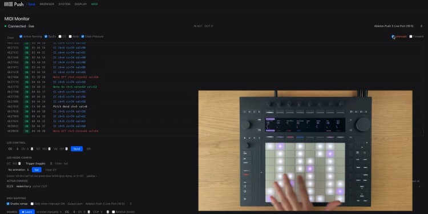Go back using the Back link
The image size is (428, 214).
pyautogui.click(x=31, y=4)
